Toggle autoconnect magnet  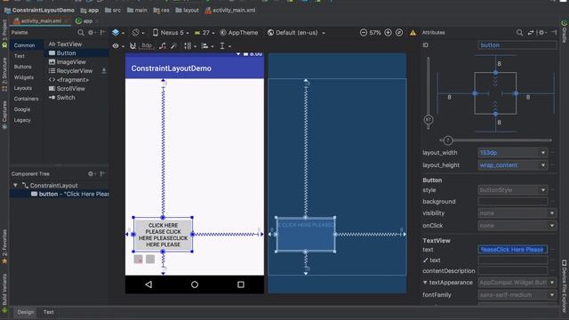click(132, 45)
